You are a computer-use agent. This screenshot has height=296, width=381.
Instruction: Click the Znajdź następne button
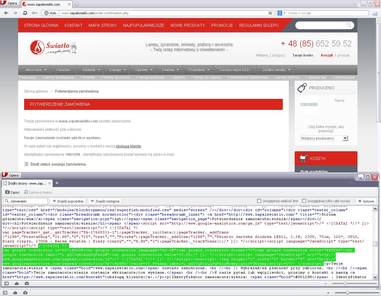[x=105, y=201]
